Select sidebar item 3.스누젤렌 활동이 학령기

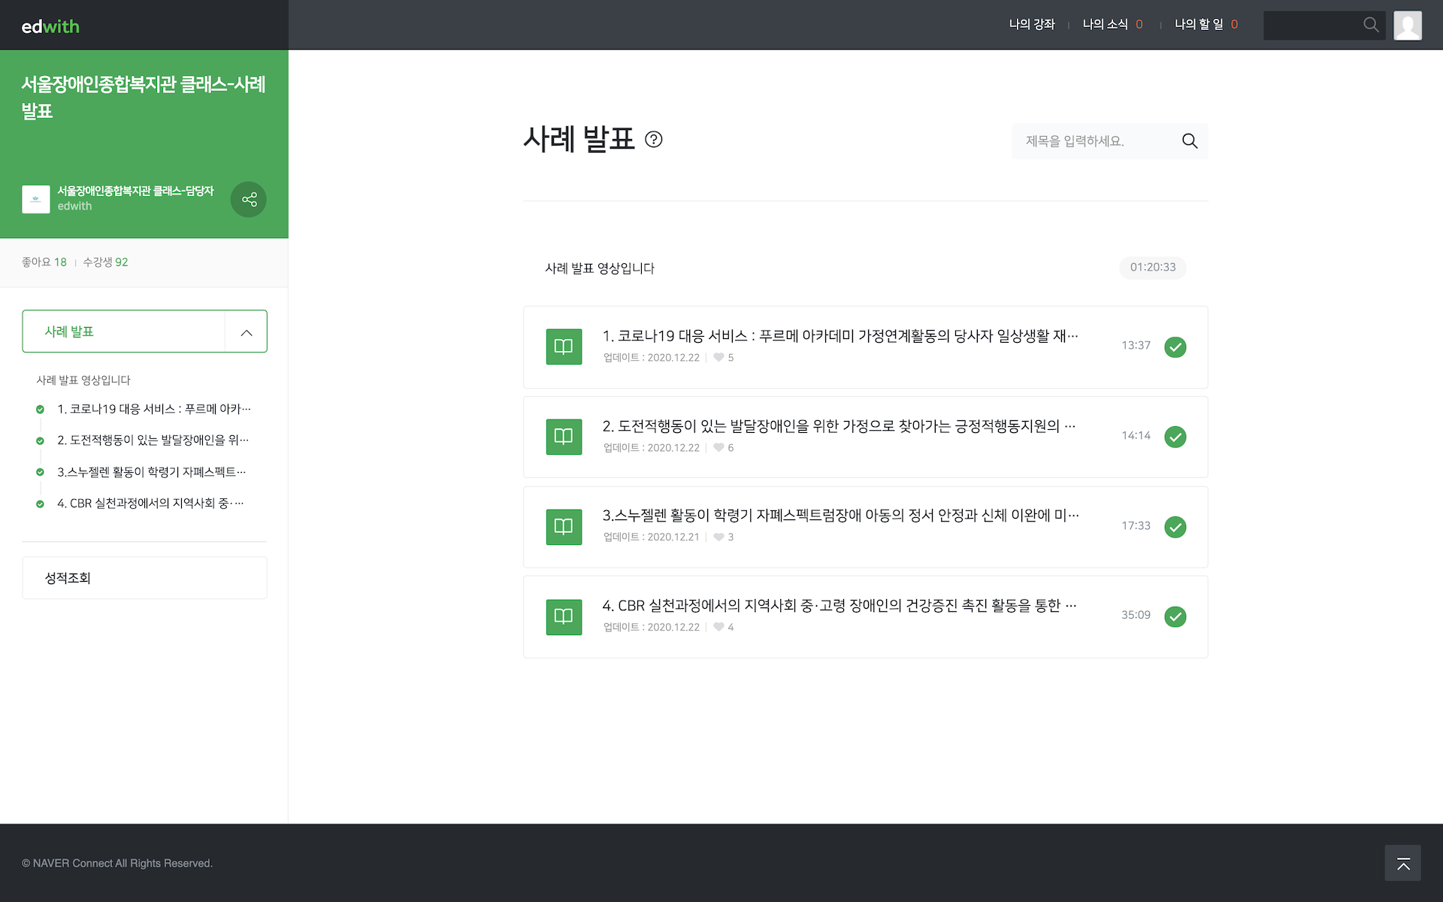[x=151, y=471]
